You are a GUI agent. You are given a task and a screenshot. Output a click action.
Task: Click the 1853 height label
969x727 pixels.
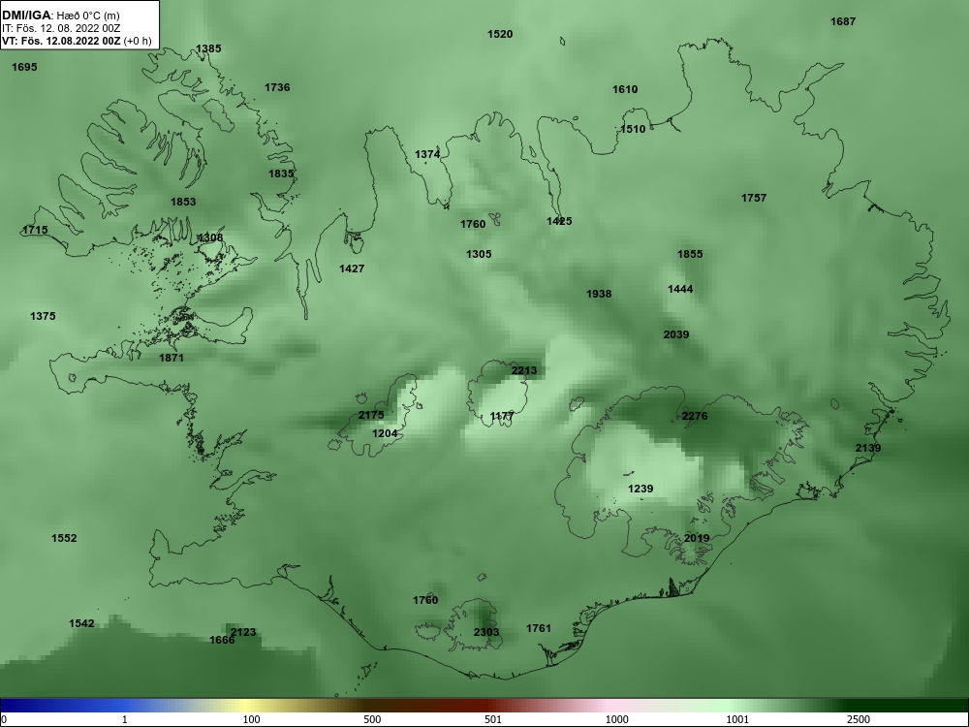[x=183, y=202]
